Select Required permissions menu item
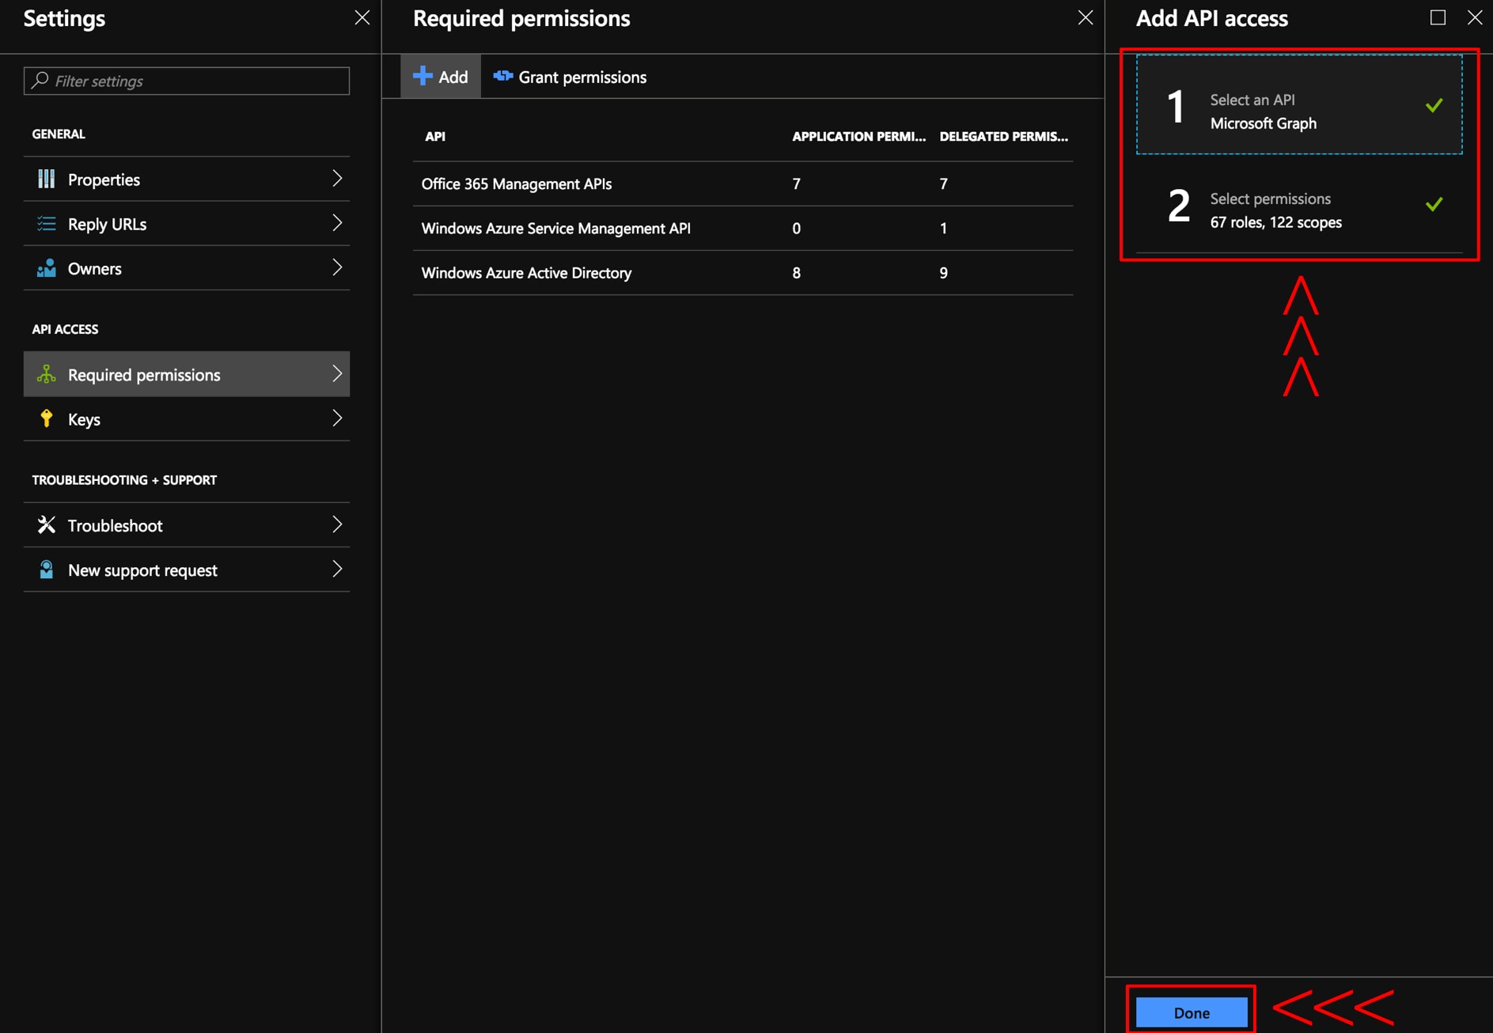This screenshot has width=1493, height=1033. tap(187, 374)
